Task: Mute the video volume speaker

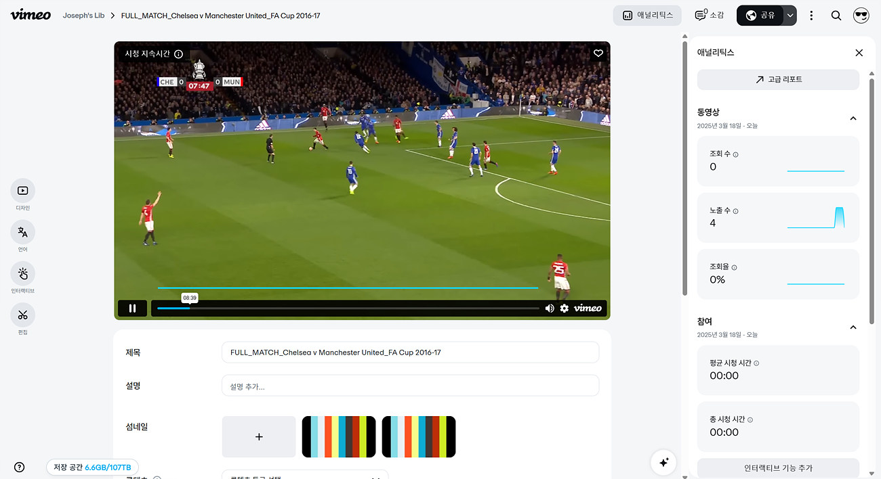Action: tap(550, 309)
